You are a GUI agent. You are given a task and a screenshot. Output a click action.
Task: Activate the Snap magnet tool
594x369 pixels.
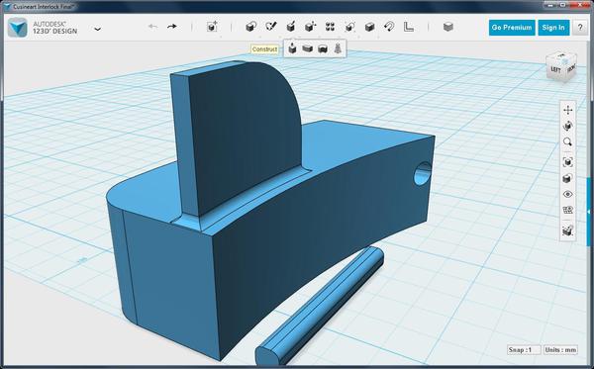[x=389, y=27]
